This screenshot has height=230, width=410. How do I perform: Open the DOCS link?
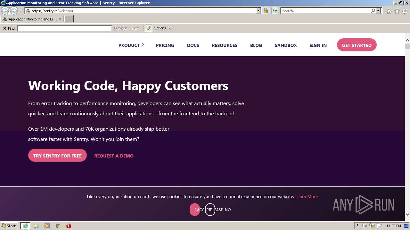(x=193, y=45)
